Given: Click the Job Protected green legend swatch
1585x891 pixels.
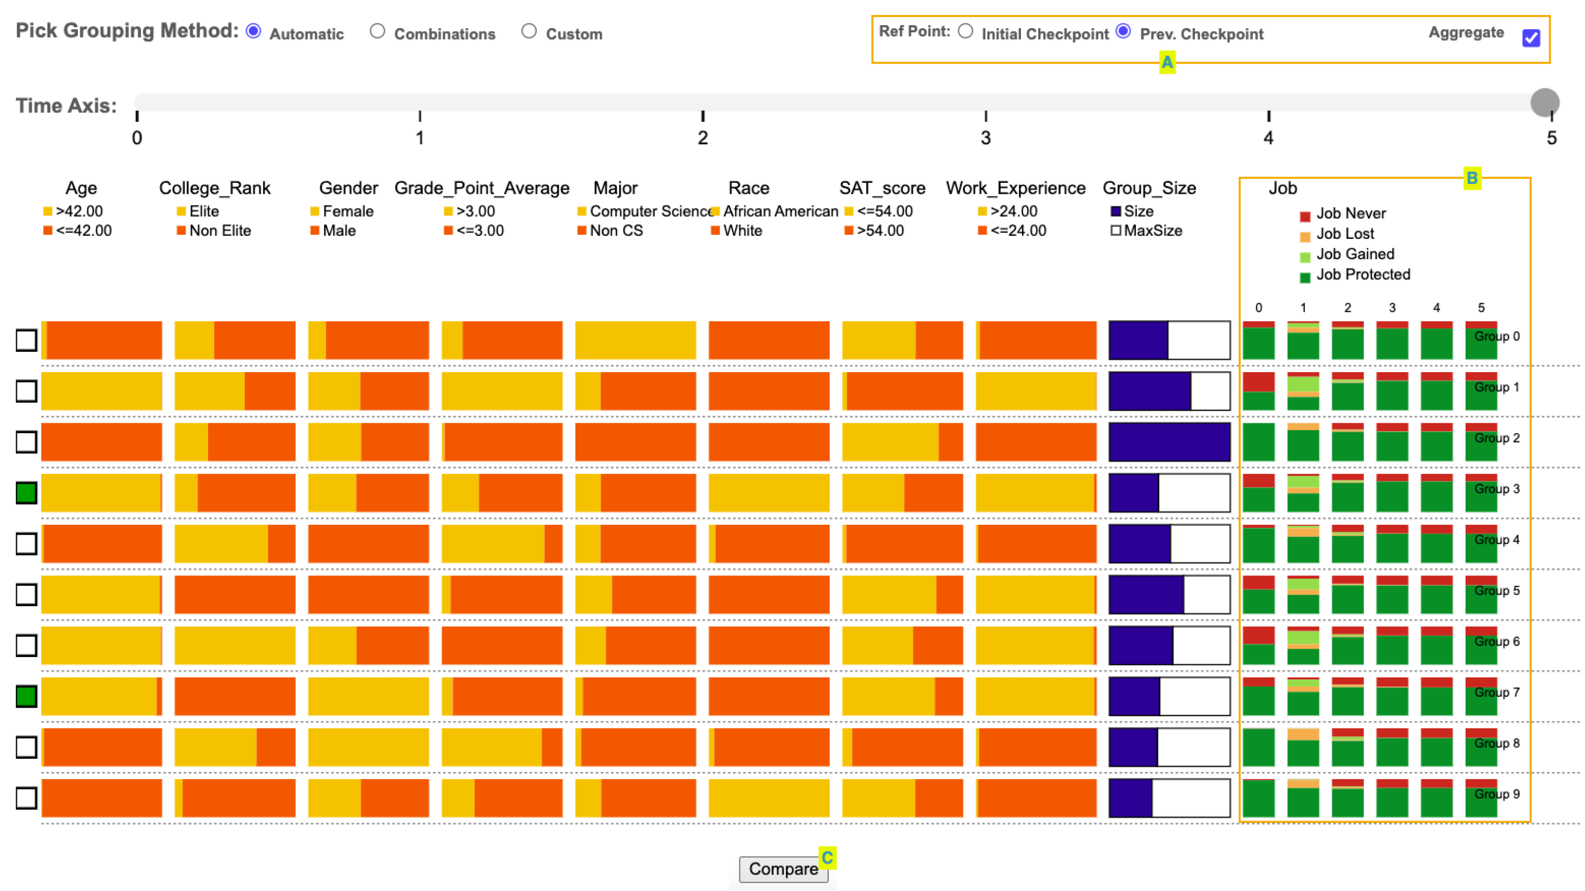Looking at the screenshot, I should coord(1305,278).
